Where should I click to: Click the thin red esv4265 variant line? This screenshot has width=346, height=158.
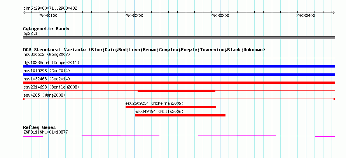pyautogui.click(x=179, y=99)
